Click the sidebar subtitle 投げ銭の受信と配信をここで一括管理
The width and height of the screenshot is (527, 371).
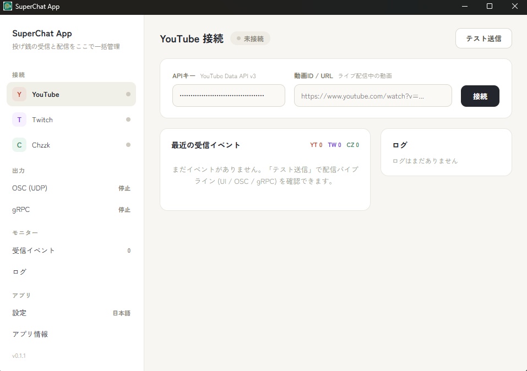click(66, 46)
